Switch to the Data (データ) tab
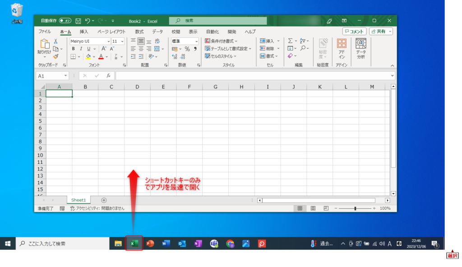 (x=157, y=32)
